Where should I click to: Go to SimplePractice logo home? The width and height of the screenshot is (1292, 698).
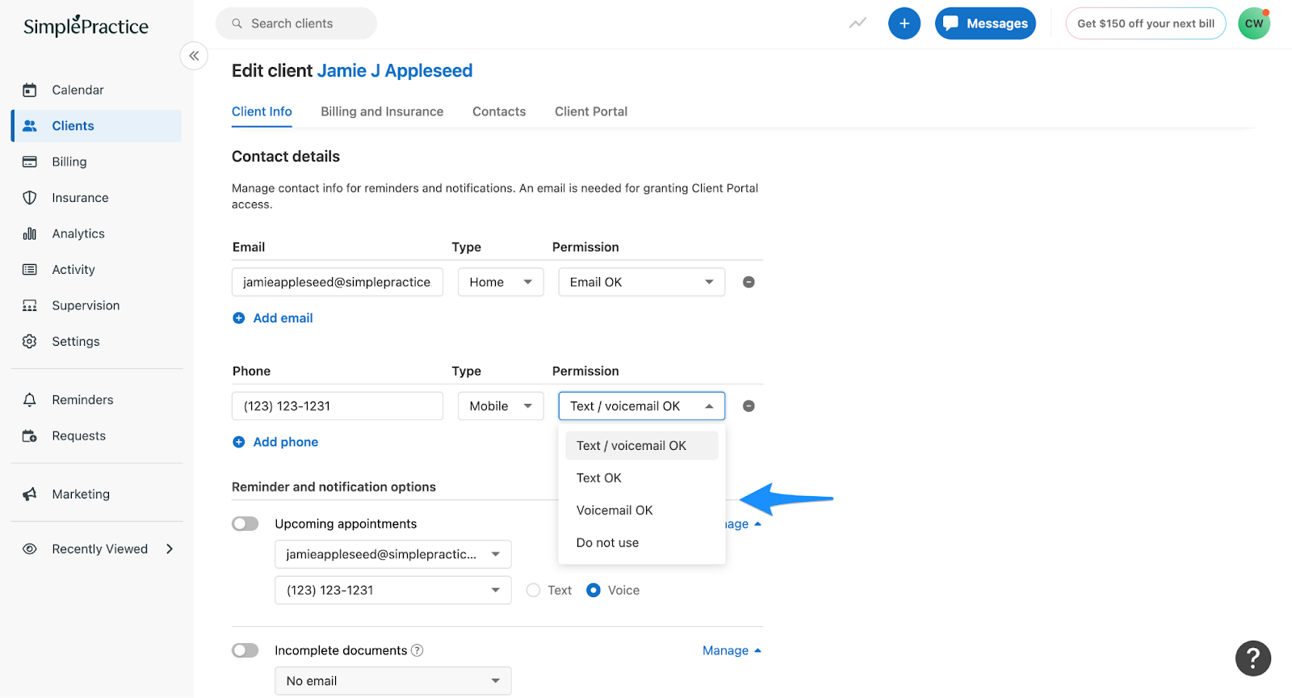pos(86,26)
